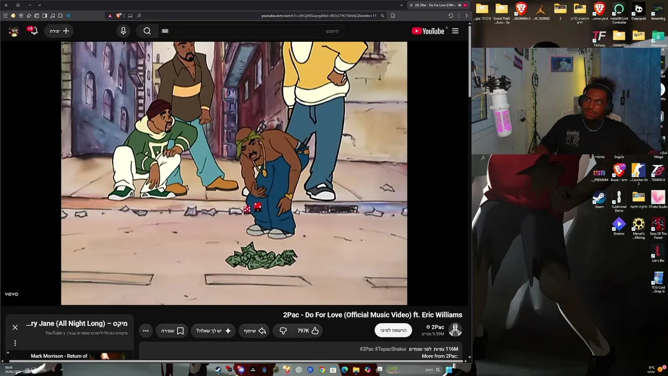Open the Liar's Bar desktop icon
Screen dimensions: 668x376
658,253
